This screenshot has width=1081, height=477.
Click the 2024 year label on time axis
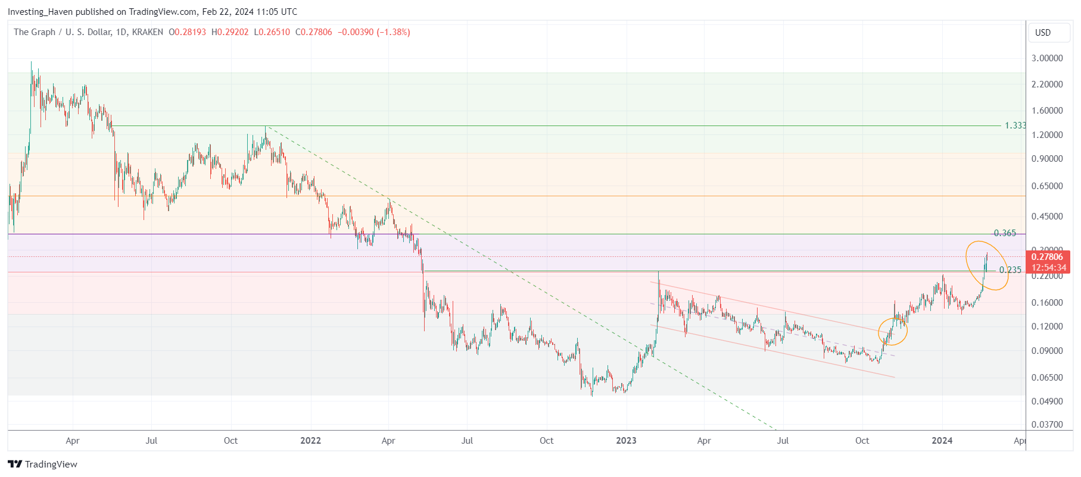pos(942,441)
